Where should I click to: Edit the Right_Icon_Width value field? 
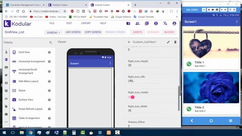pos(144,111)
